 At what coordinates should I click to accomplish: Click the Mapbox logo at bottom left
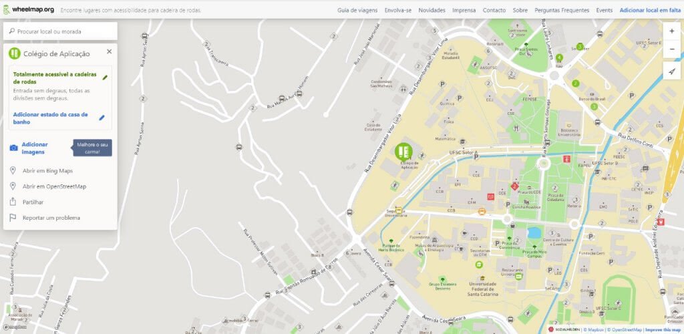pos(16,327)
